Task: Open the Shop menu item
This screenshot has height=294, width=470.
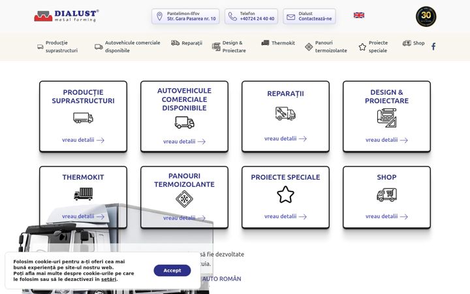Action: click(x=418, y=43)
